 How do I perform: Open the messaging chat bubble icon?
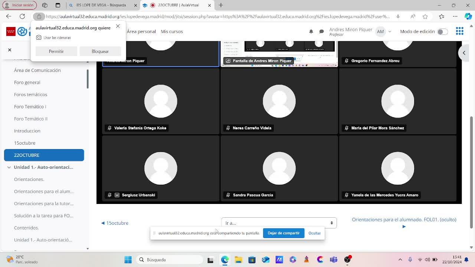[322, 32]
